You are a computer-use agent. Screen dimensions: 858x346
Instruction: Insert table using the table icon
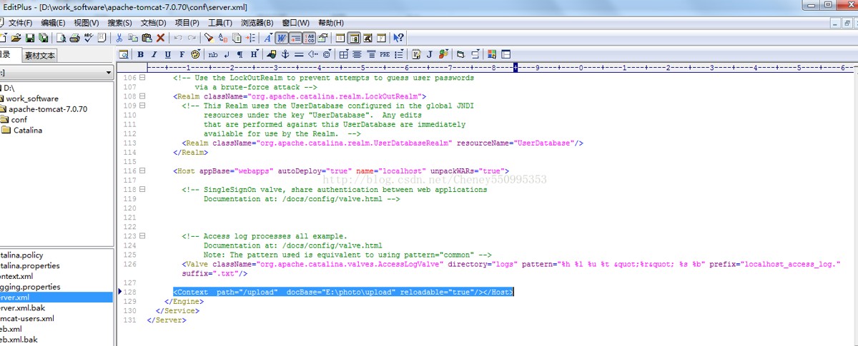tap(344, 54)
